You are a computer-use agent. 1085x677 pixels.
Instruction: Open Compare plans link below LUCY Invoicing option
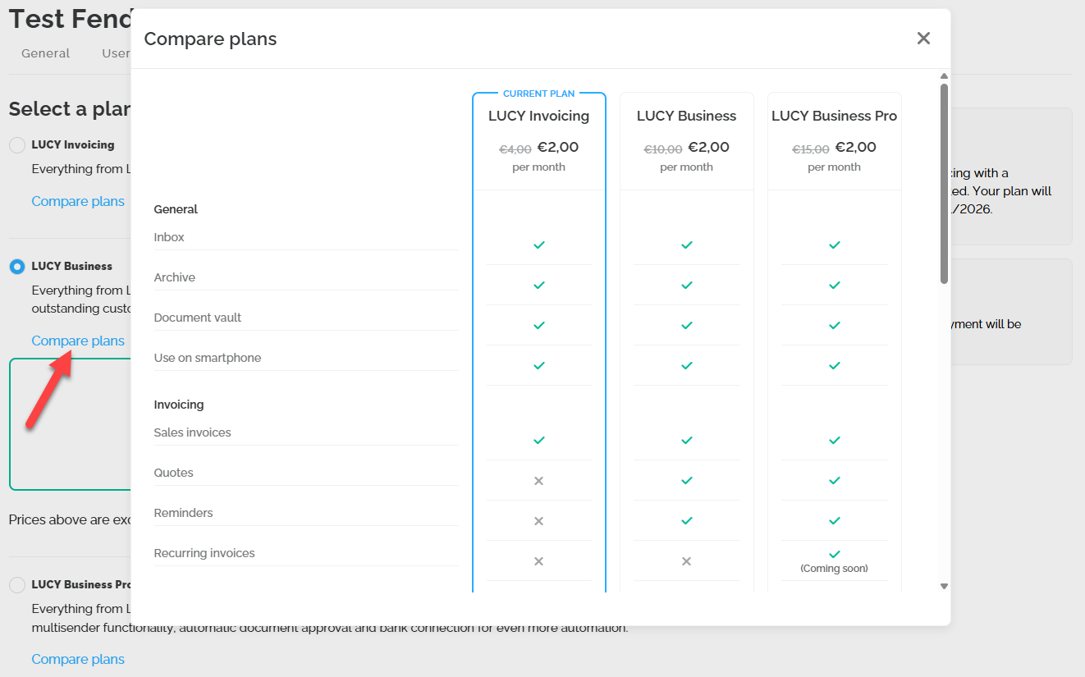point(78,201)
